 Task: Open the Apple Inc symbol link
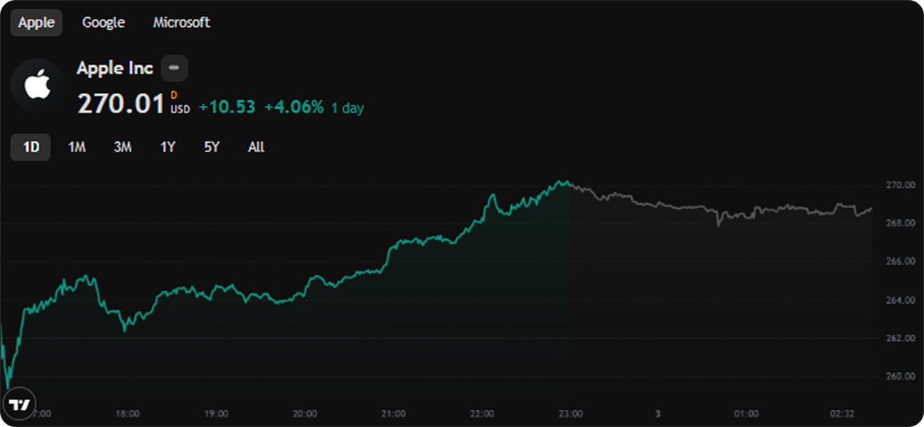[x=114, y=68]
